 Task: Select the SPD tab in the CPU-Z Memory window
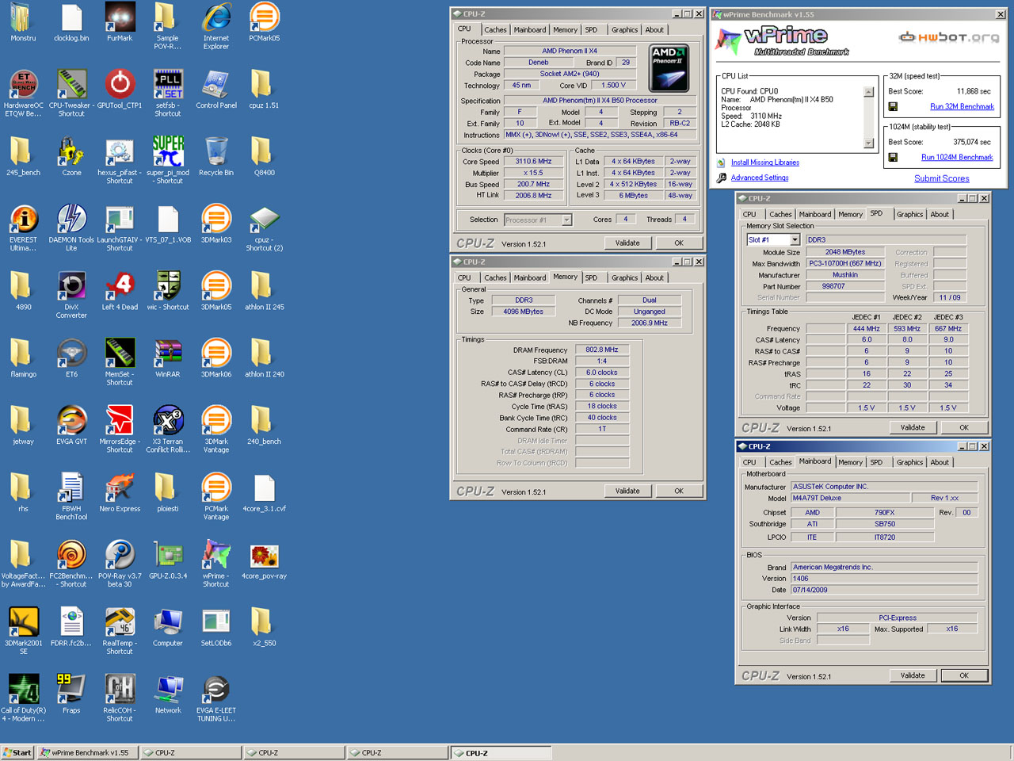(591, 278)
